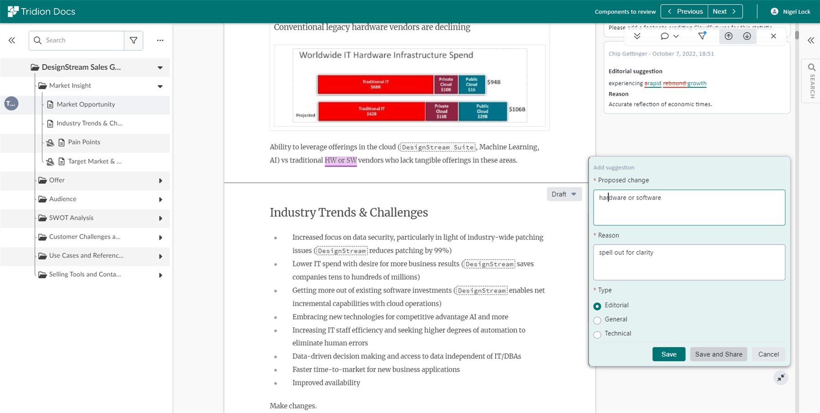Open the comment type dropdown arrow

676,36
